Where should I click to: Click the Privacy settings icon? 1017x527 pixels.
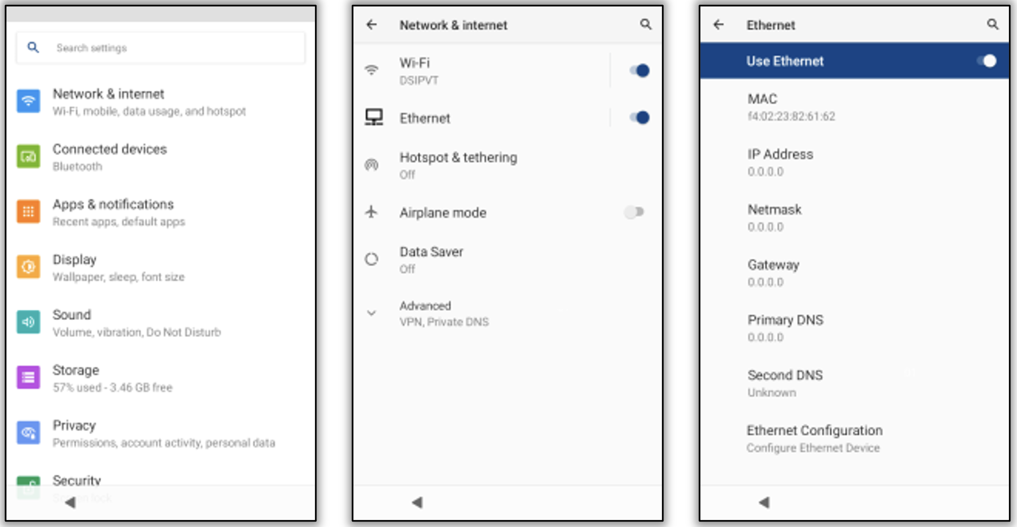(x=28, y=433)
